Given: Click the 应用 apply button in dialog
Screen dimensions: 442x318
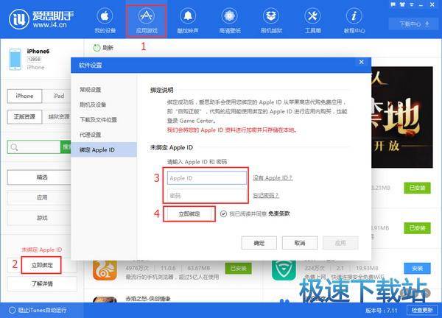Looking at the screenshot, I should (x=340, y=243).
